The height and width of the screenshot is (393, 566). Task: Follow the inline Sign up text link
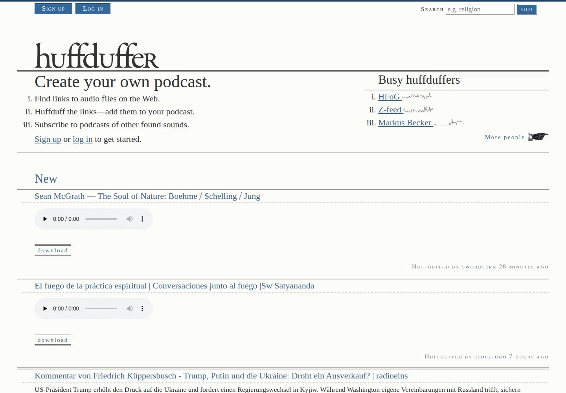click(48, 139)
